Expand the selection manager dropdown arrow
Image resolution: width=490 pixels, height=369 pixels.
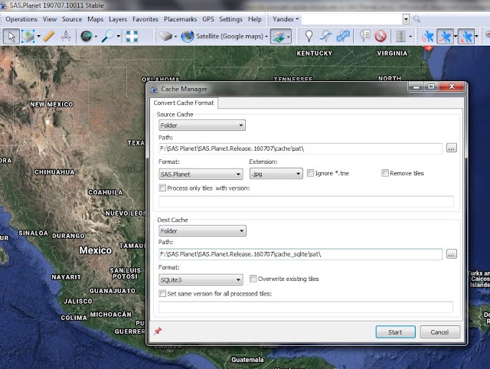click(39, 37)
